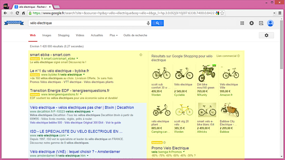Screen dimensions: 285x160
Task: Click the Worden 499,99 € seller link
Action: (x=156, y=95)
